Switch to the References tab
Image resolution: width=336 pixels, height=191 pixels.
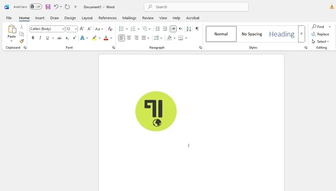(108, 18)
